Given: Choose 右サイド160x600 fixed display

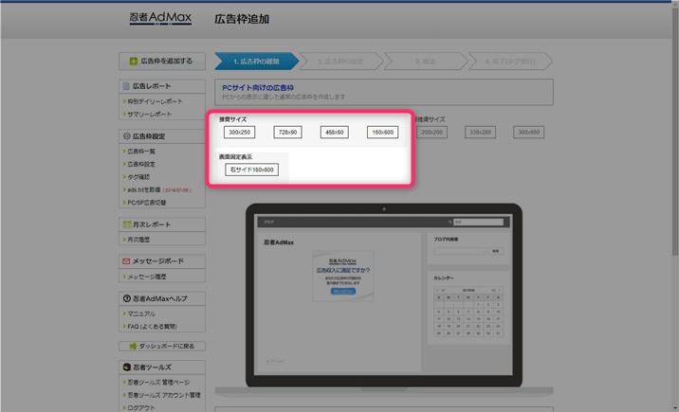Looking at the screenshot, I should tap(251, 170).
